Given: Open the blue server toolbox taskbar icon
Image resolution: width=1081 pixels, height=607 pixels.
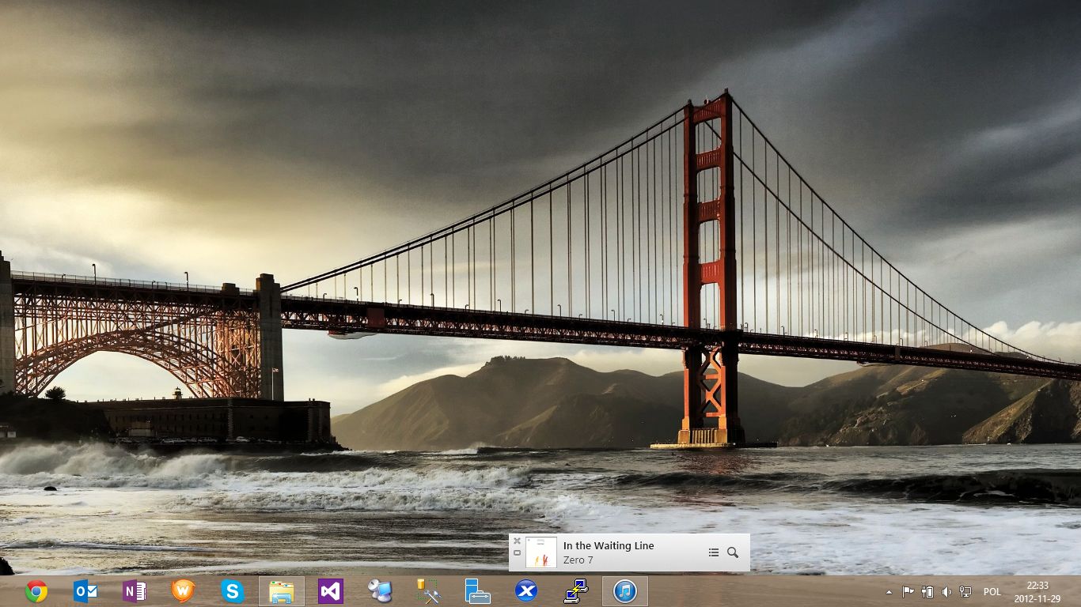Looking at the screenshot, I should [478, 591].
